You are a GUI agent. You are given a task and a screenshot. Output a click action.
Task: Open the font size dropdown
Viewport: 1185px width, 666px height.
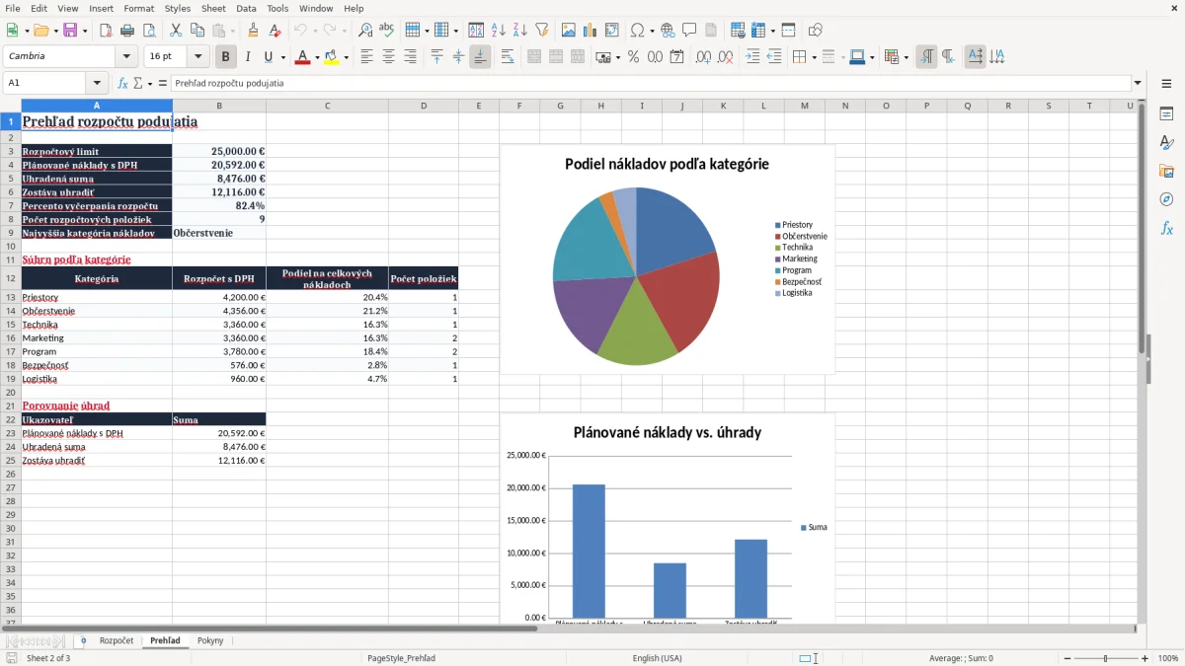(198, 57)
